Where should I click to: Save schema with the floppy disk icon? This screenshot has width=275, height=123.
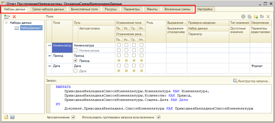coord(12,117)
